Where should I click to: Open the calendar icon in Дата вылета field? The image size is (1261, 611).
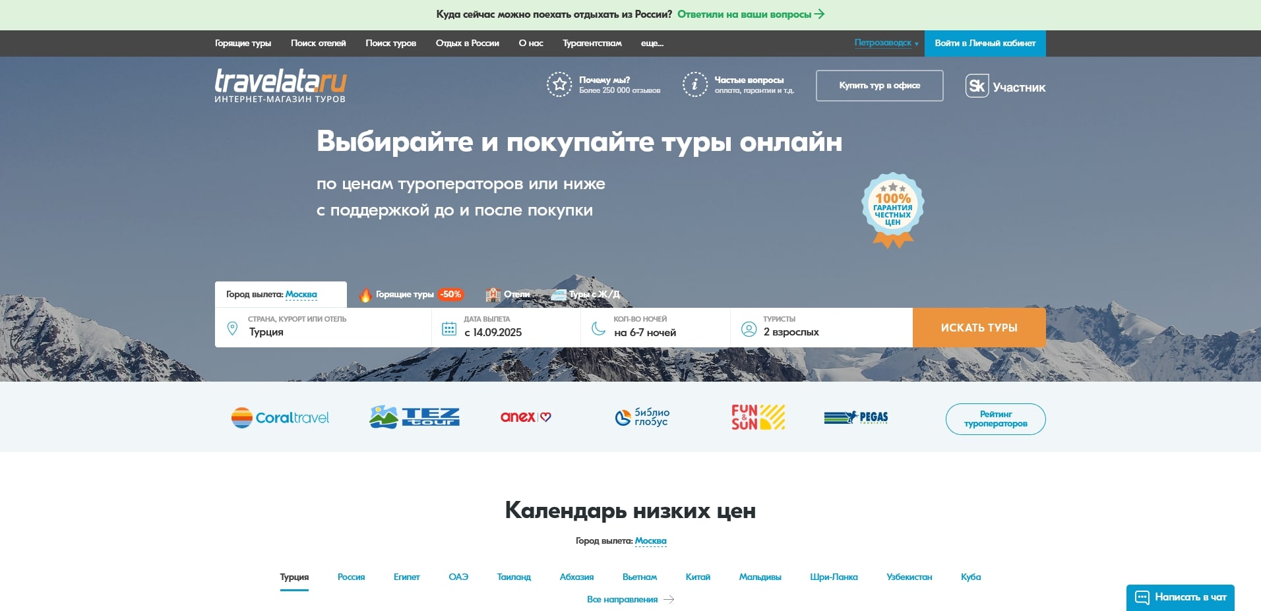click(450, 327)
